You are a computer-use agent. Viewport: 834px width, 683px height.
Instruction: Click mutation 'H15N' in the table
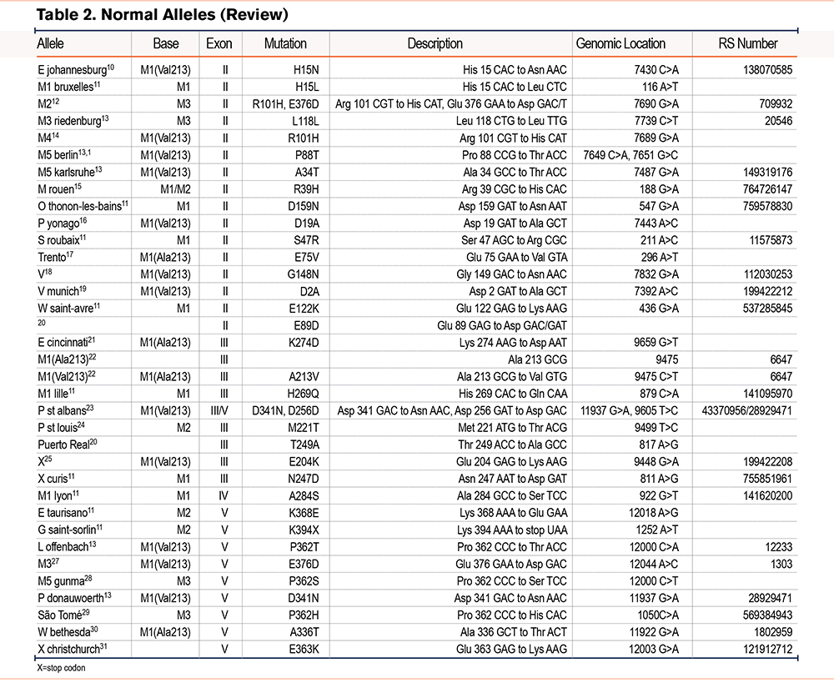[306, 70]
